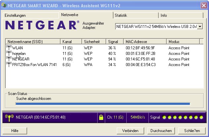This screenshot has width=209, height=137.
Task: Select the homelan network name
Action: pos(19,54)
